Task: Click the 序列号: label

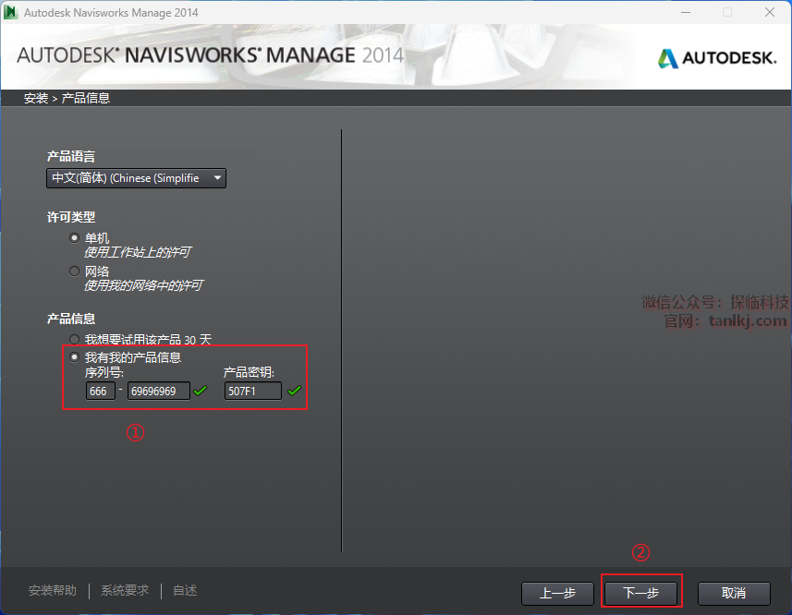Action: [104, 373]
